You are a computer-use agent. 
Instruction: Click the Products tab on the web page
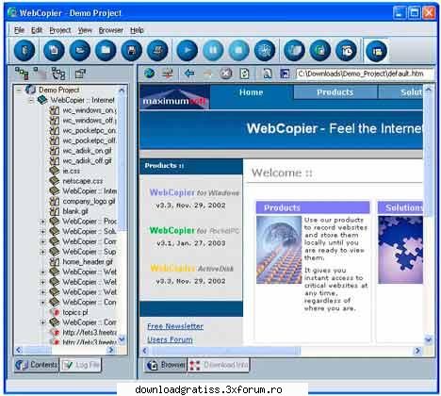[x=335, y=92]
